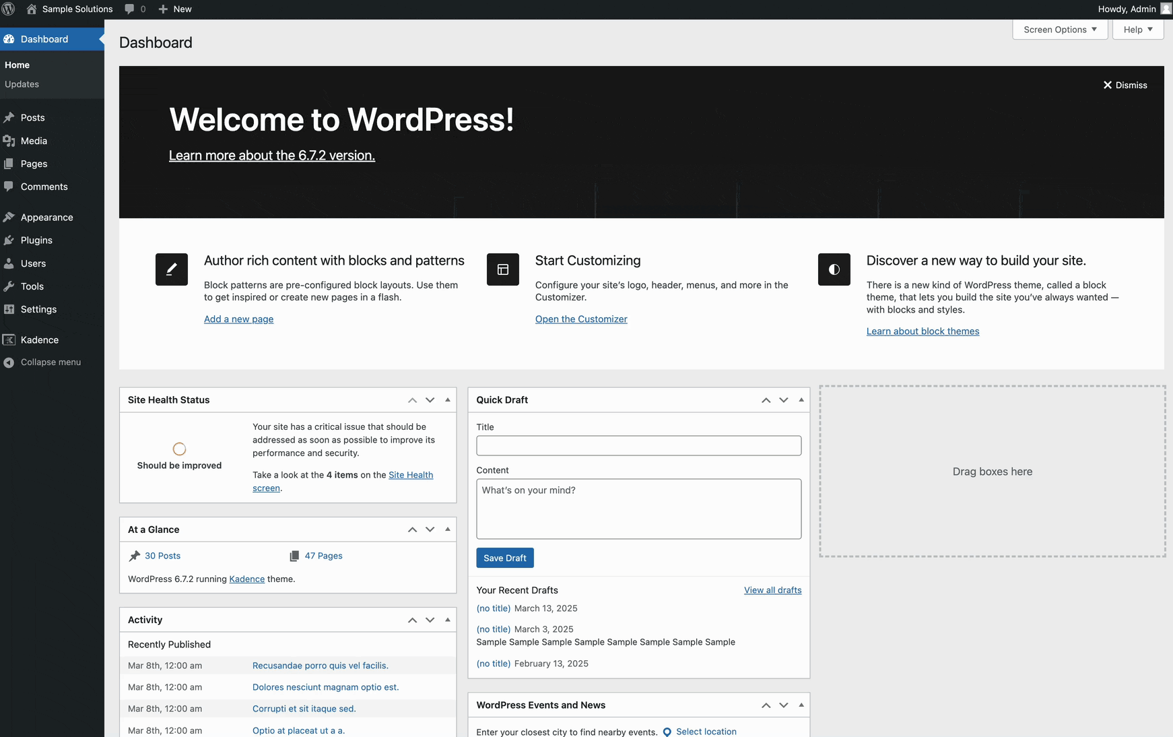The image size is (1173, 737).
Task: Click the Plugins icon in the sidebar
Action: pyautogui.click(x=9, y=240)
